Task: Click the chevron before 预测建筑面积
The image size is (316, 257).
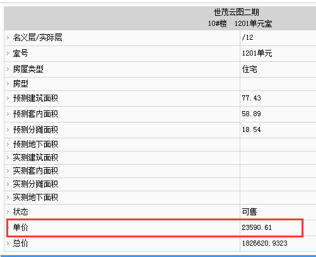Action: point(8,99)
